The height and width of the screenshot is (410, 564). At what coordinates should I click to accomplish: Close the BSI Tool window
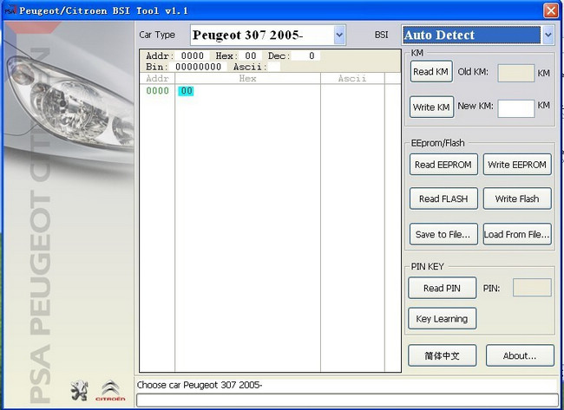click(551, 10)
